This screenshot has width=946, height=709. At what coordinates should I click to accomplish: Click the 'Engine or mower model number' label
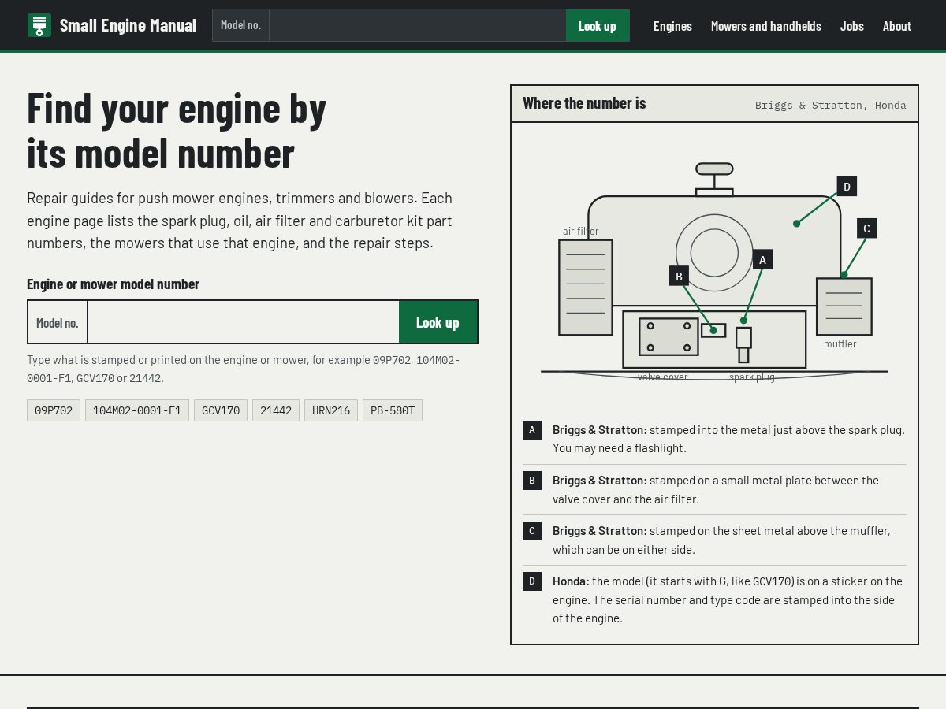point(113,284)
